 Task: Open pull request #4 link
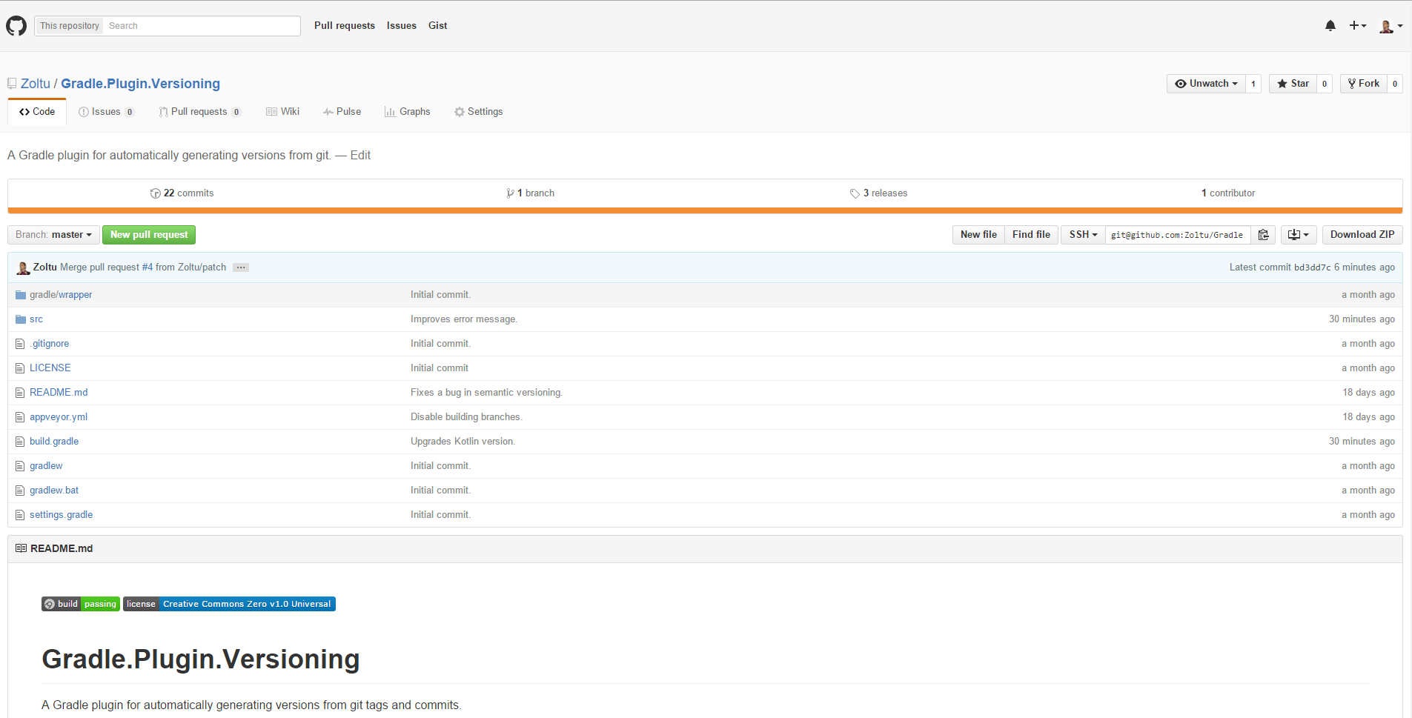click(x=148, y=267)
